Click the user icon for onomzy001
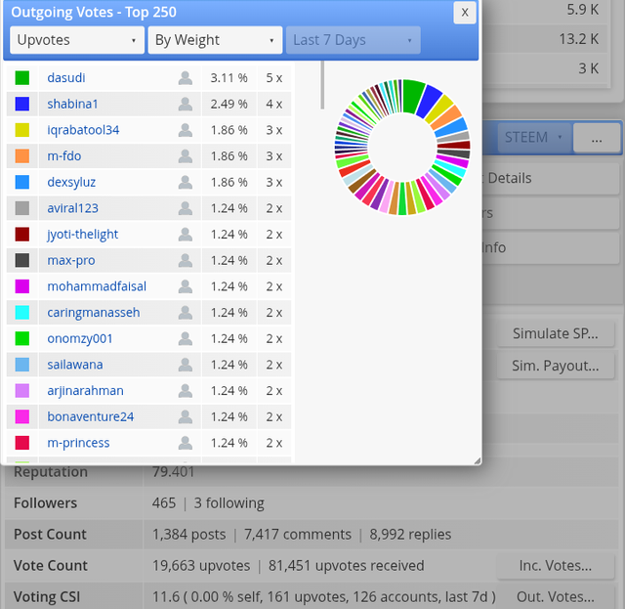This screenshot has width=625, height=609. [185, 338]
